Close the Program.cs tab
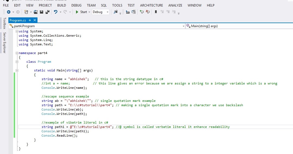Screen dimensions: 293x154 [34, 20]
